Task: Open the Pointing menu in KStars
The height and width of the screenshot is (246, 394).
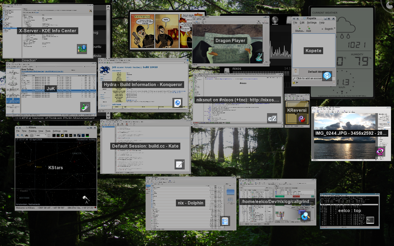Action: [33, 131]
